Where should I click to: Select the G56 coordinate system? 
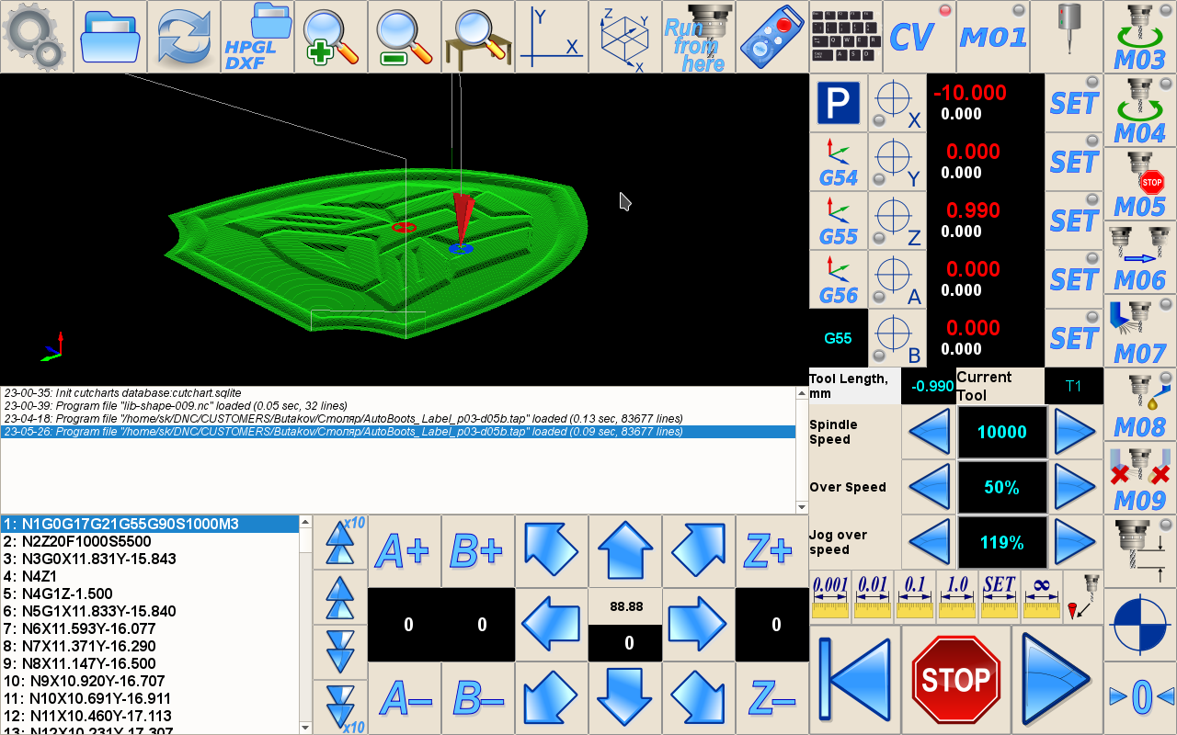click(838, 280)
